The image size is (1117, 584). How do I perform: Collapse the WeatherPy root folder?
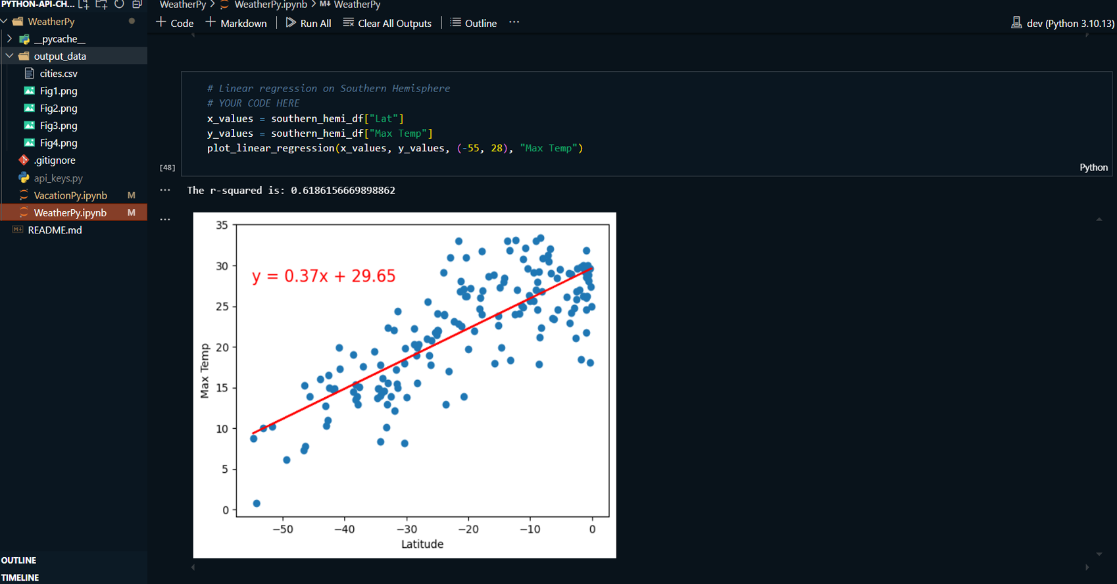(5, 22)
